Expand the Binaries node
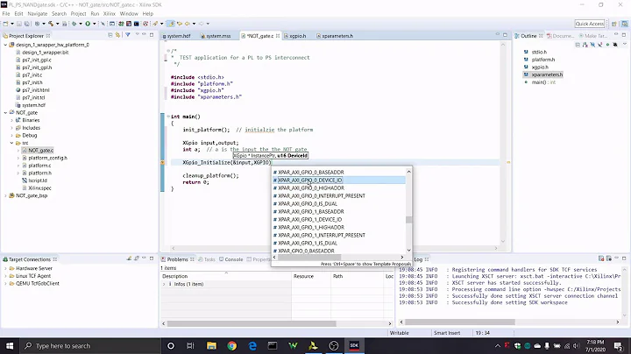The width and height of the screenshot is (631, 354). point(11,120)
